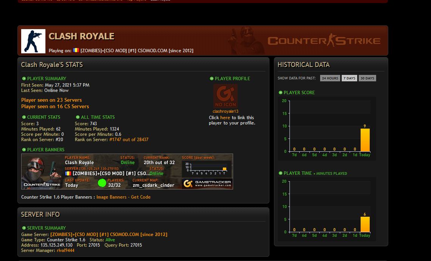This screenshot has height=261, width=431.
Task: Open the clashroyale13 profile link
Action: [226, 111]
